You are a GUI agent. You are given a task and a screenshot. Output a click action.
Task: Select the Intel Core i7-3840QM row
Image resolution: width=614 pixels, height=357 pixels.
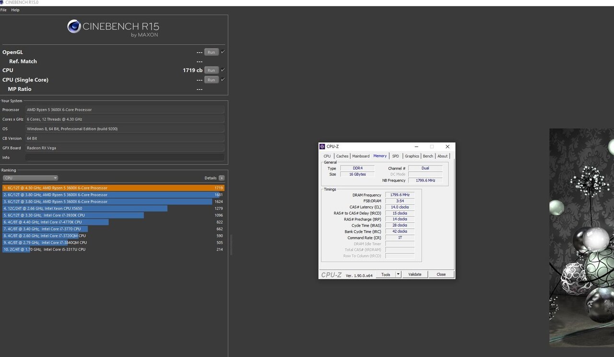click(113, 242)
